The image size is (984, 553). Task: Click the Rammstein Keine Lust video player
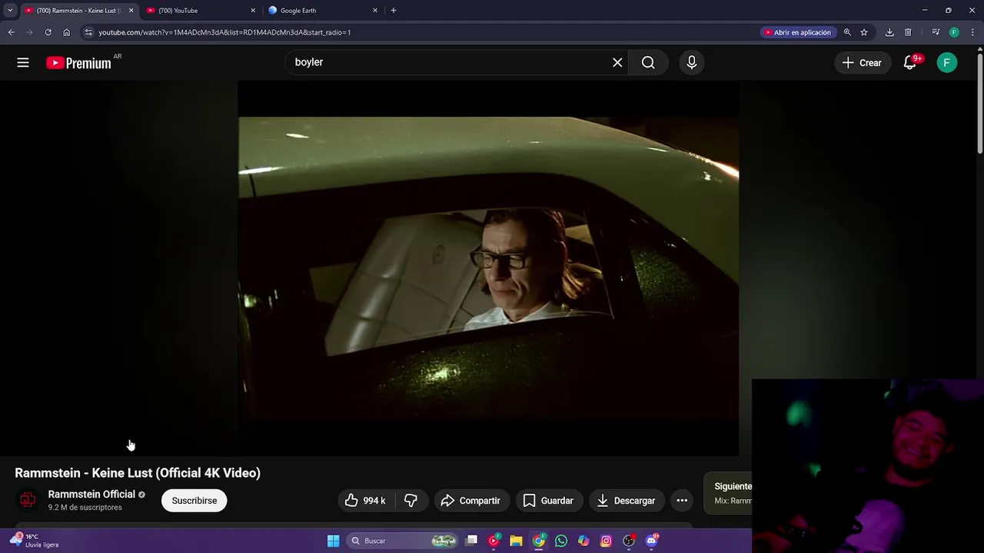[488, 269]
